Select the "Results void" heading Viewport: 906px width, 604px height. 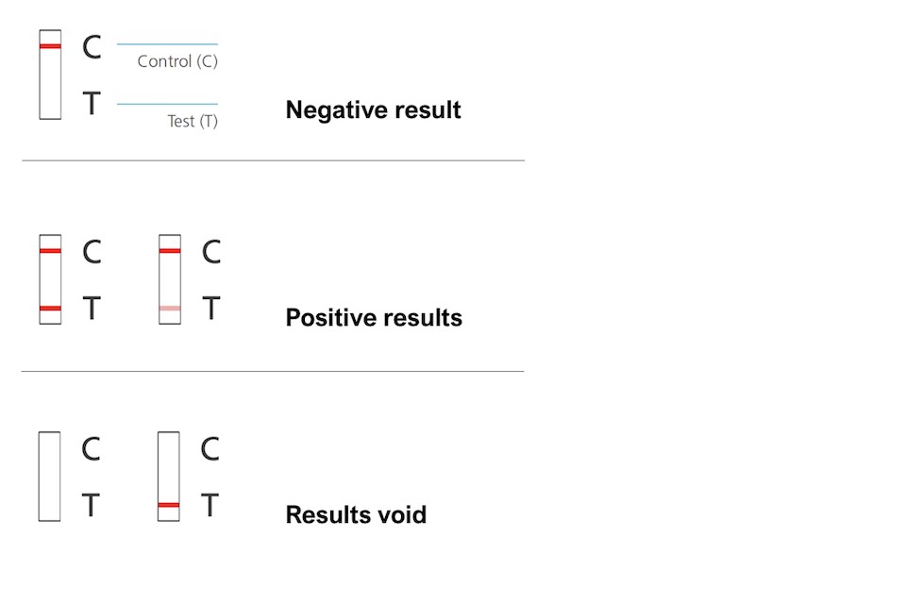pyautogui.click(x=356, y=515)
